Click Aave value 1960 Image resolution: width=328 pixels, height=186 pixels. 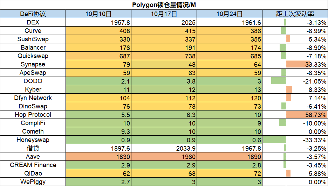pyautogui.click(x=164, y=157)
